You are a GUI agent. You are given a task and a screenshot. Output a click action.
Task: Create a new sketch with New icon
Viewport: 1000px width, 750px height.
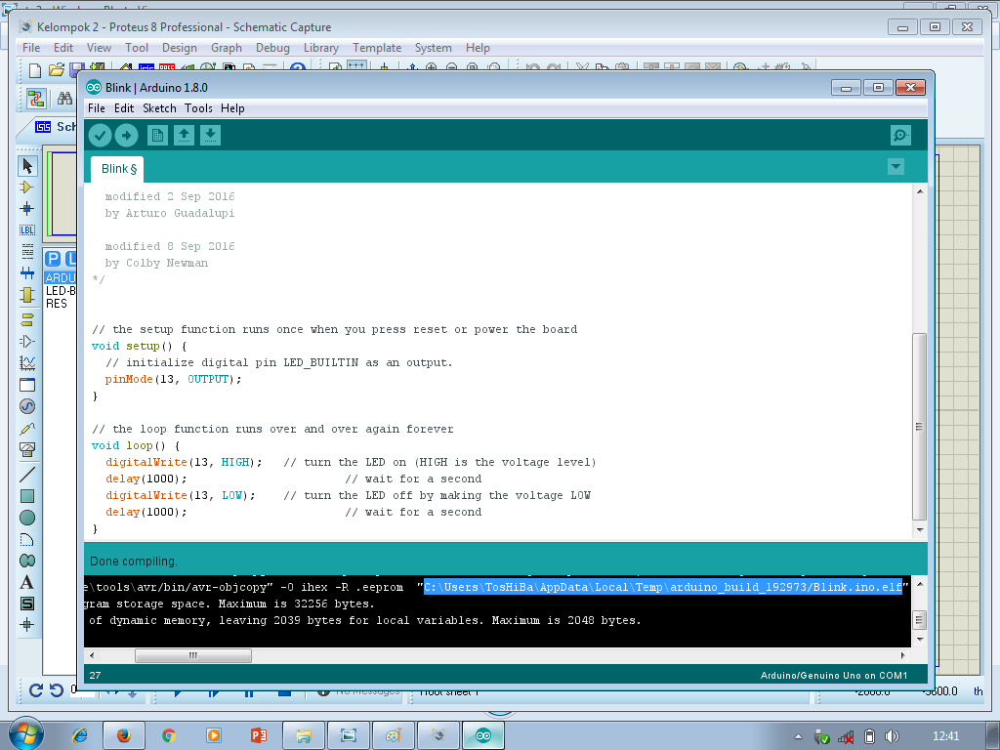click(x=157, y=135)
